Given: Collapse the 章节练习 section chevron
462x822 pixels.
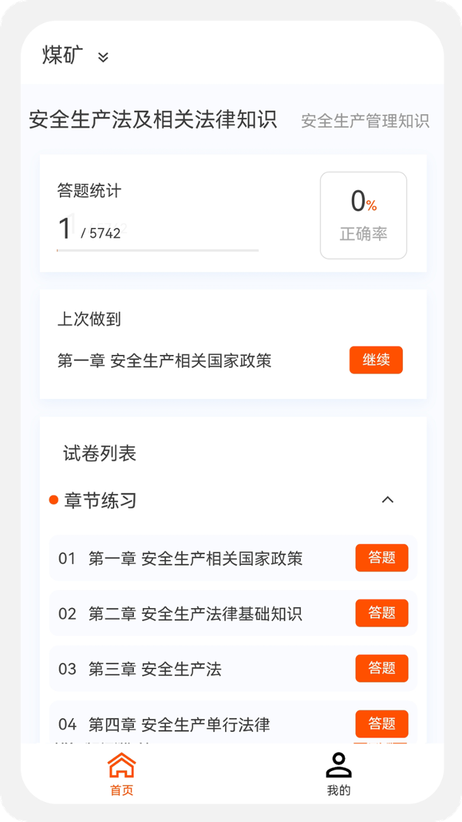Looking at the screenshot, I should coord(388,500).
